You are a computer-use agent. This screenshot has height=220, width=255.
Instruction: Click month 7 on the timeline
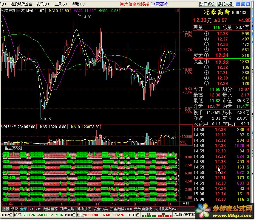(x=41, y=204)
